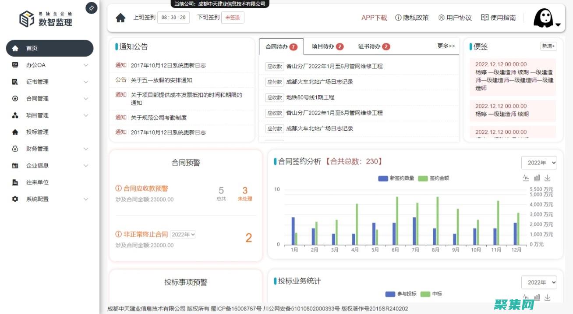Expand the 证书管理 menu
The image size is (573, 314).
pyautogui.click(x=86, y=82)
